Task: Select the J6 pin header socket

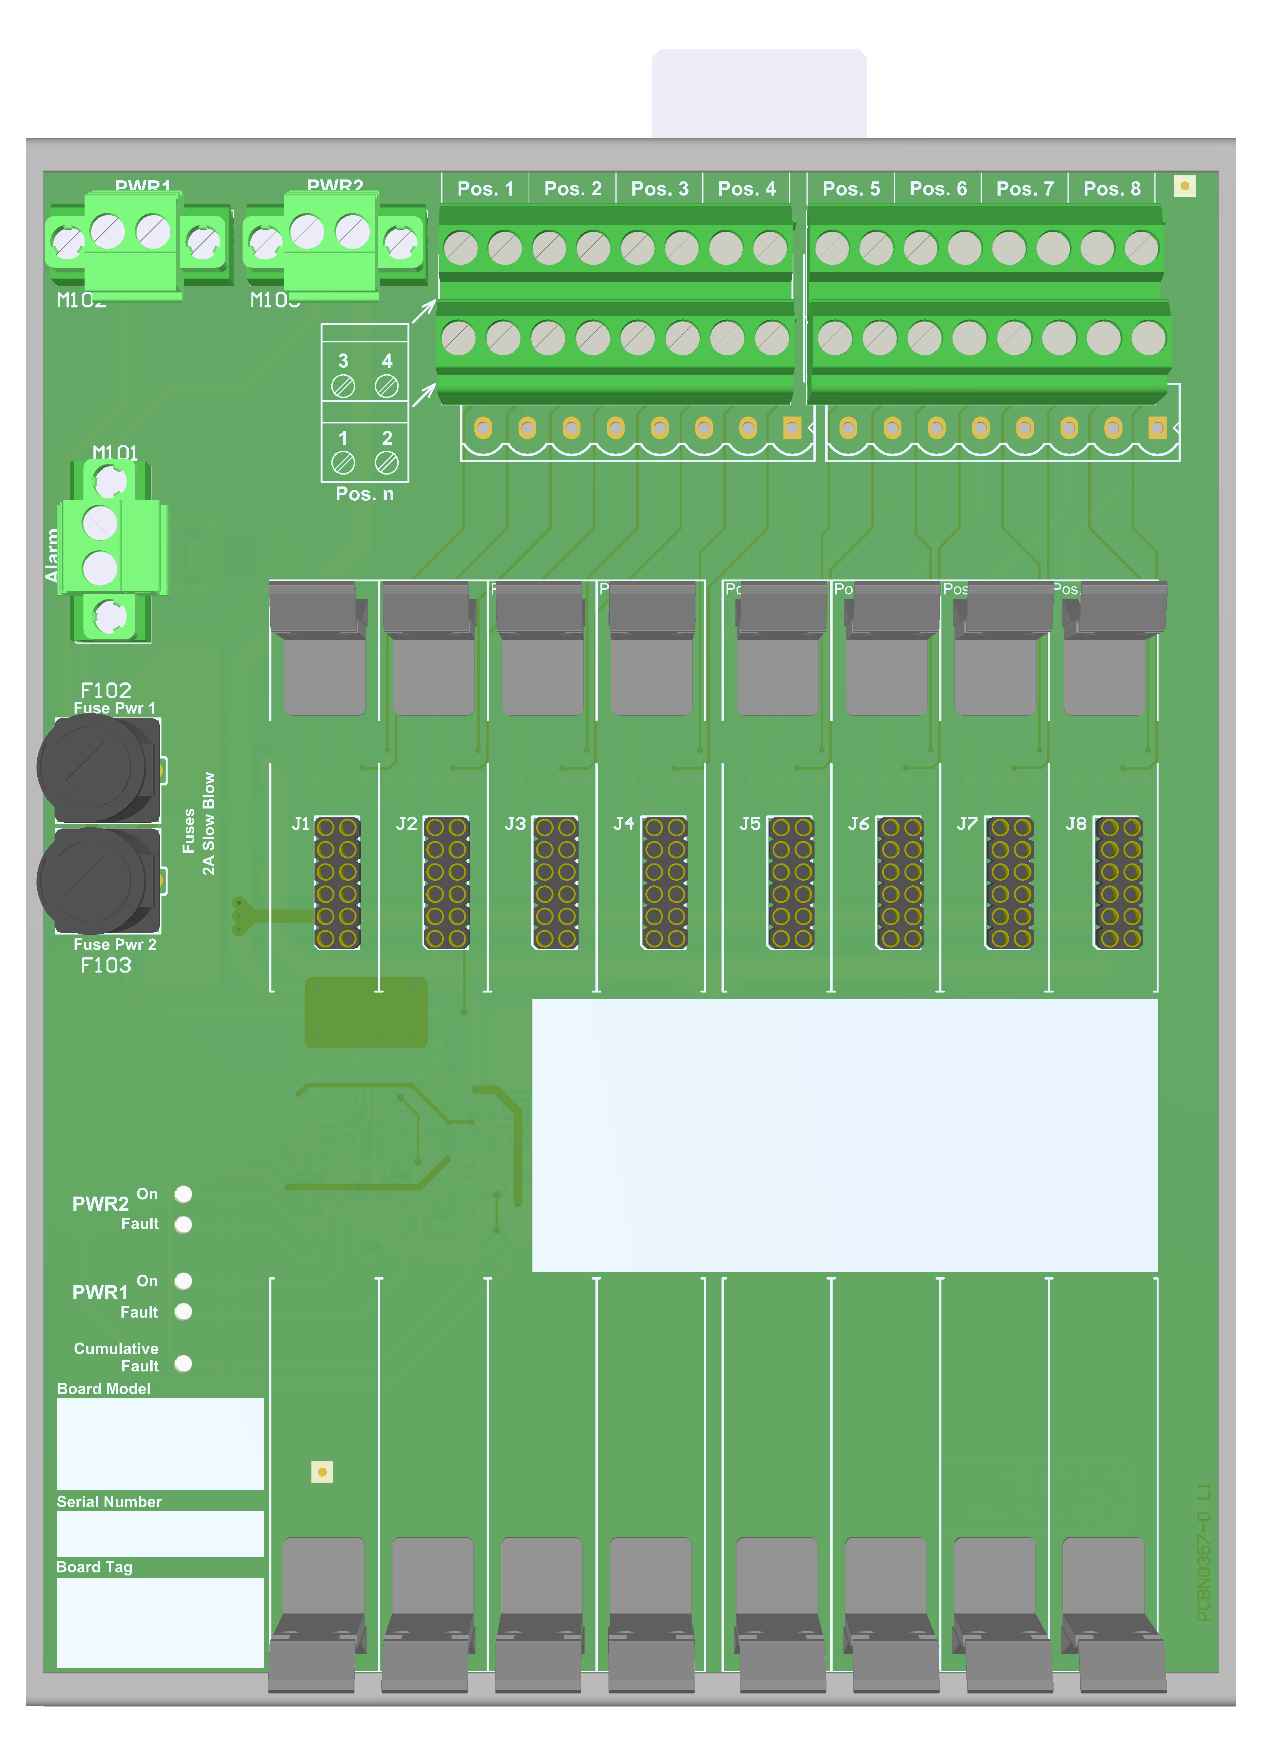Action: coord(900,883)
